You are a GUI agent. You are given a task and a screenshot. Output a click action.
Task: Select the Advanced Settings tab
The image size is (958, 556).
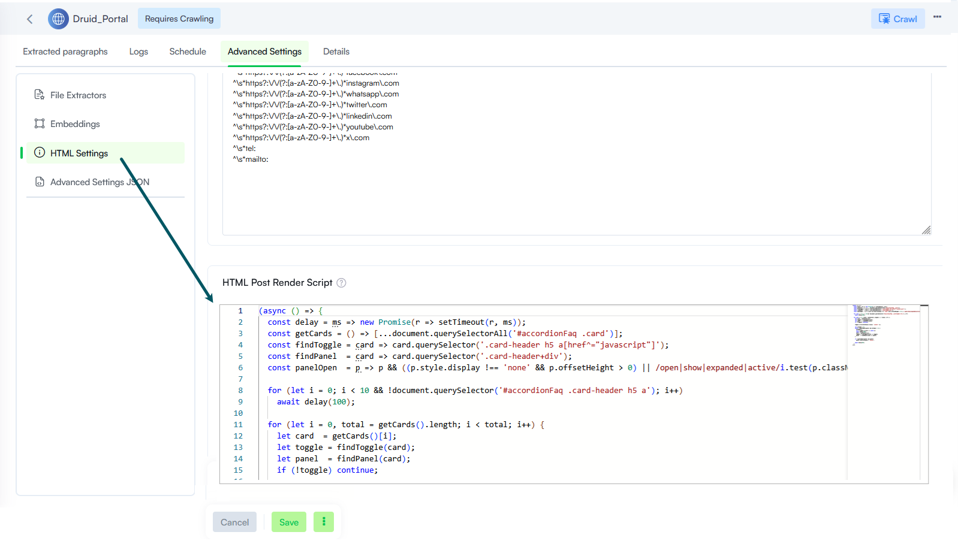pos(264,52)
